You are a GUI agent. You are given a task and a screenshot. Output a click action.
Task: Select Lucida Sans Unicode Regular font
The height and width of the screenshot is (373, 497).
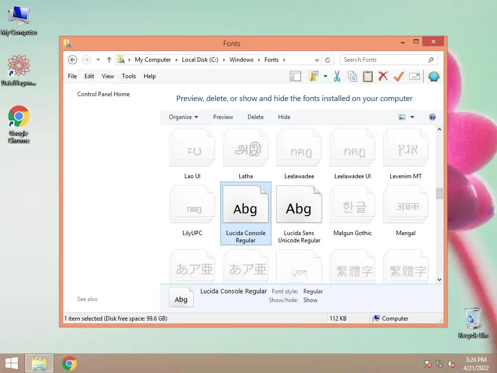[299, 214]
